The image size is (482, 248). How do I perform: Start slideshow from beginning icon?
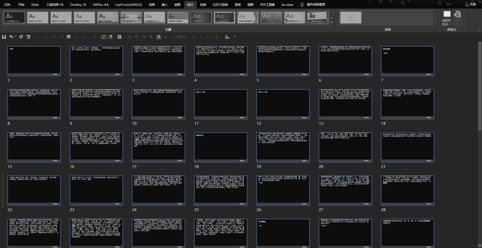[x=28, y=37]
